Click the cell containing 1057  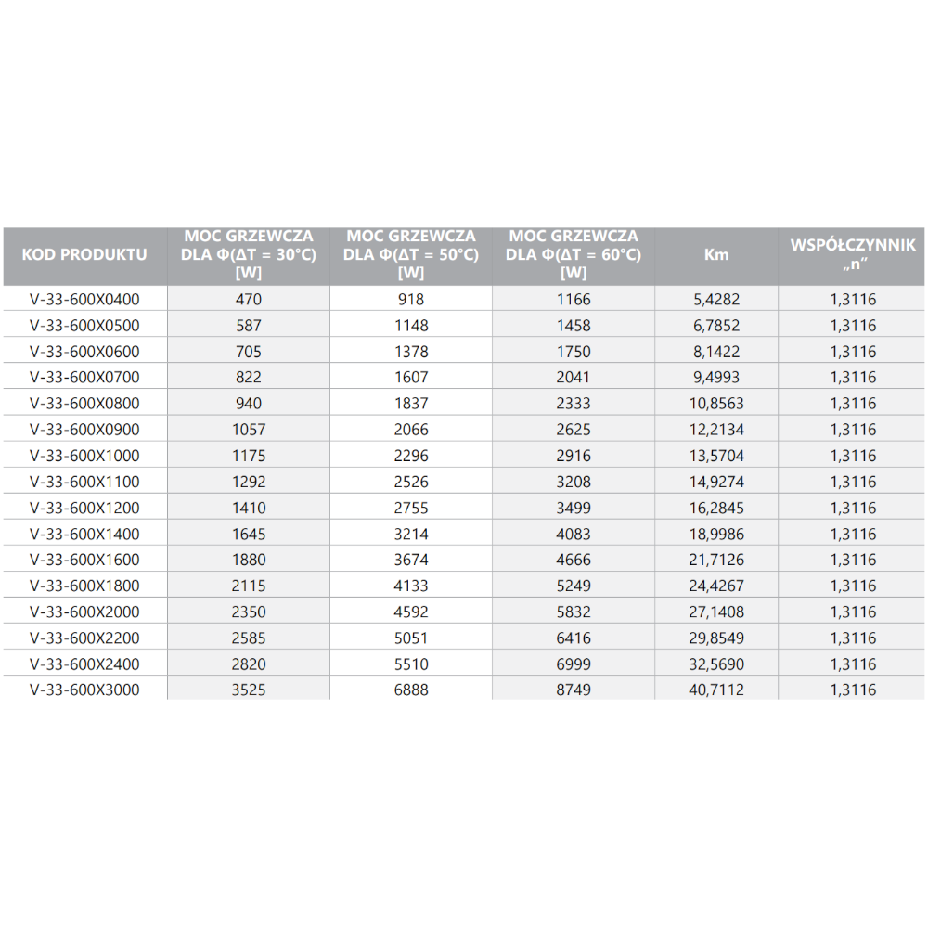coord(249,430)
